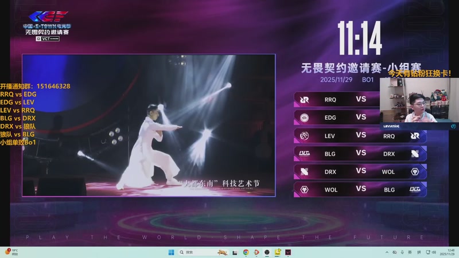Open the red bird app on taskbar
Image resolution: width=459 pixels, height=258 pixels.
point(256,252)
